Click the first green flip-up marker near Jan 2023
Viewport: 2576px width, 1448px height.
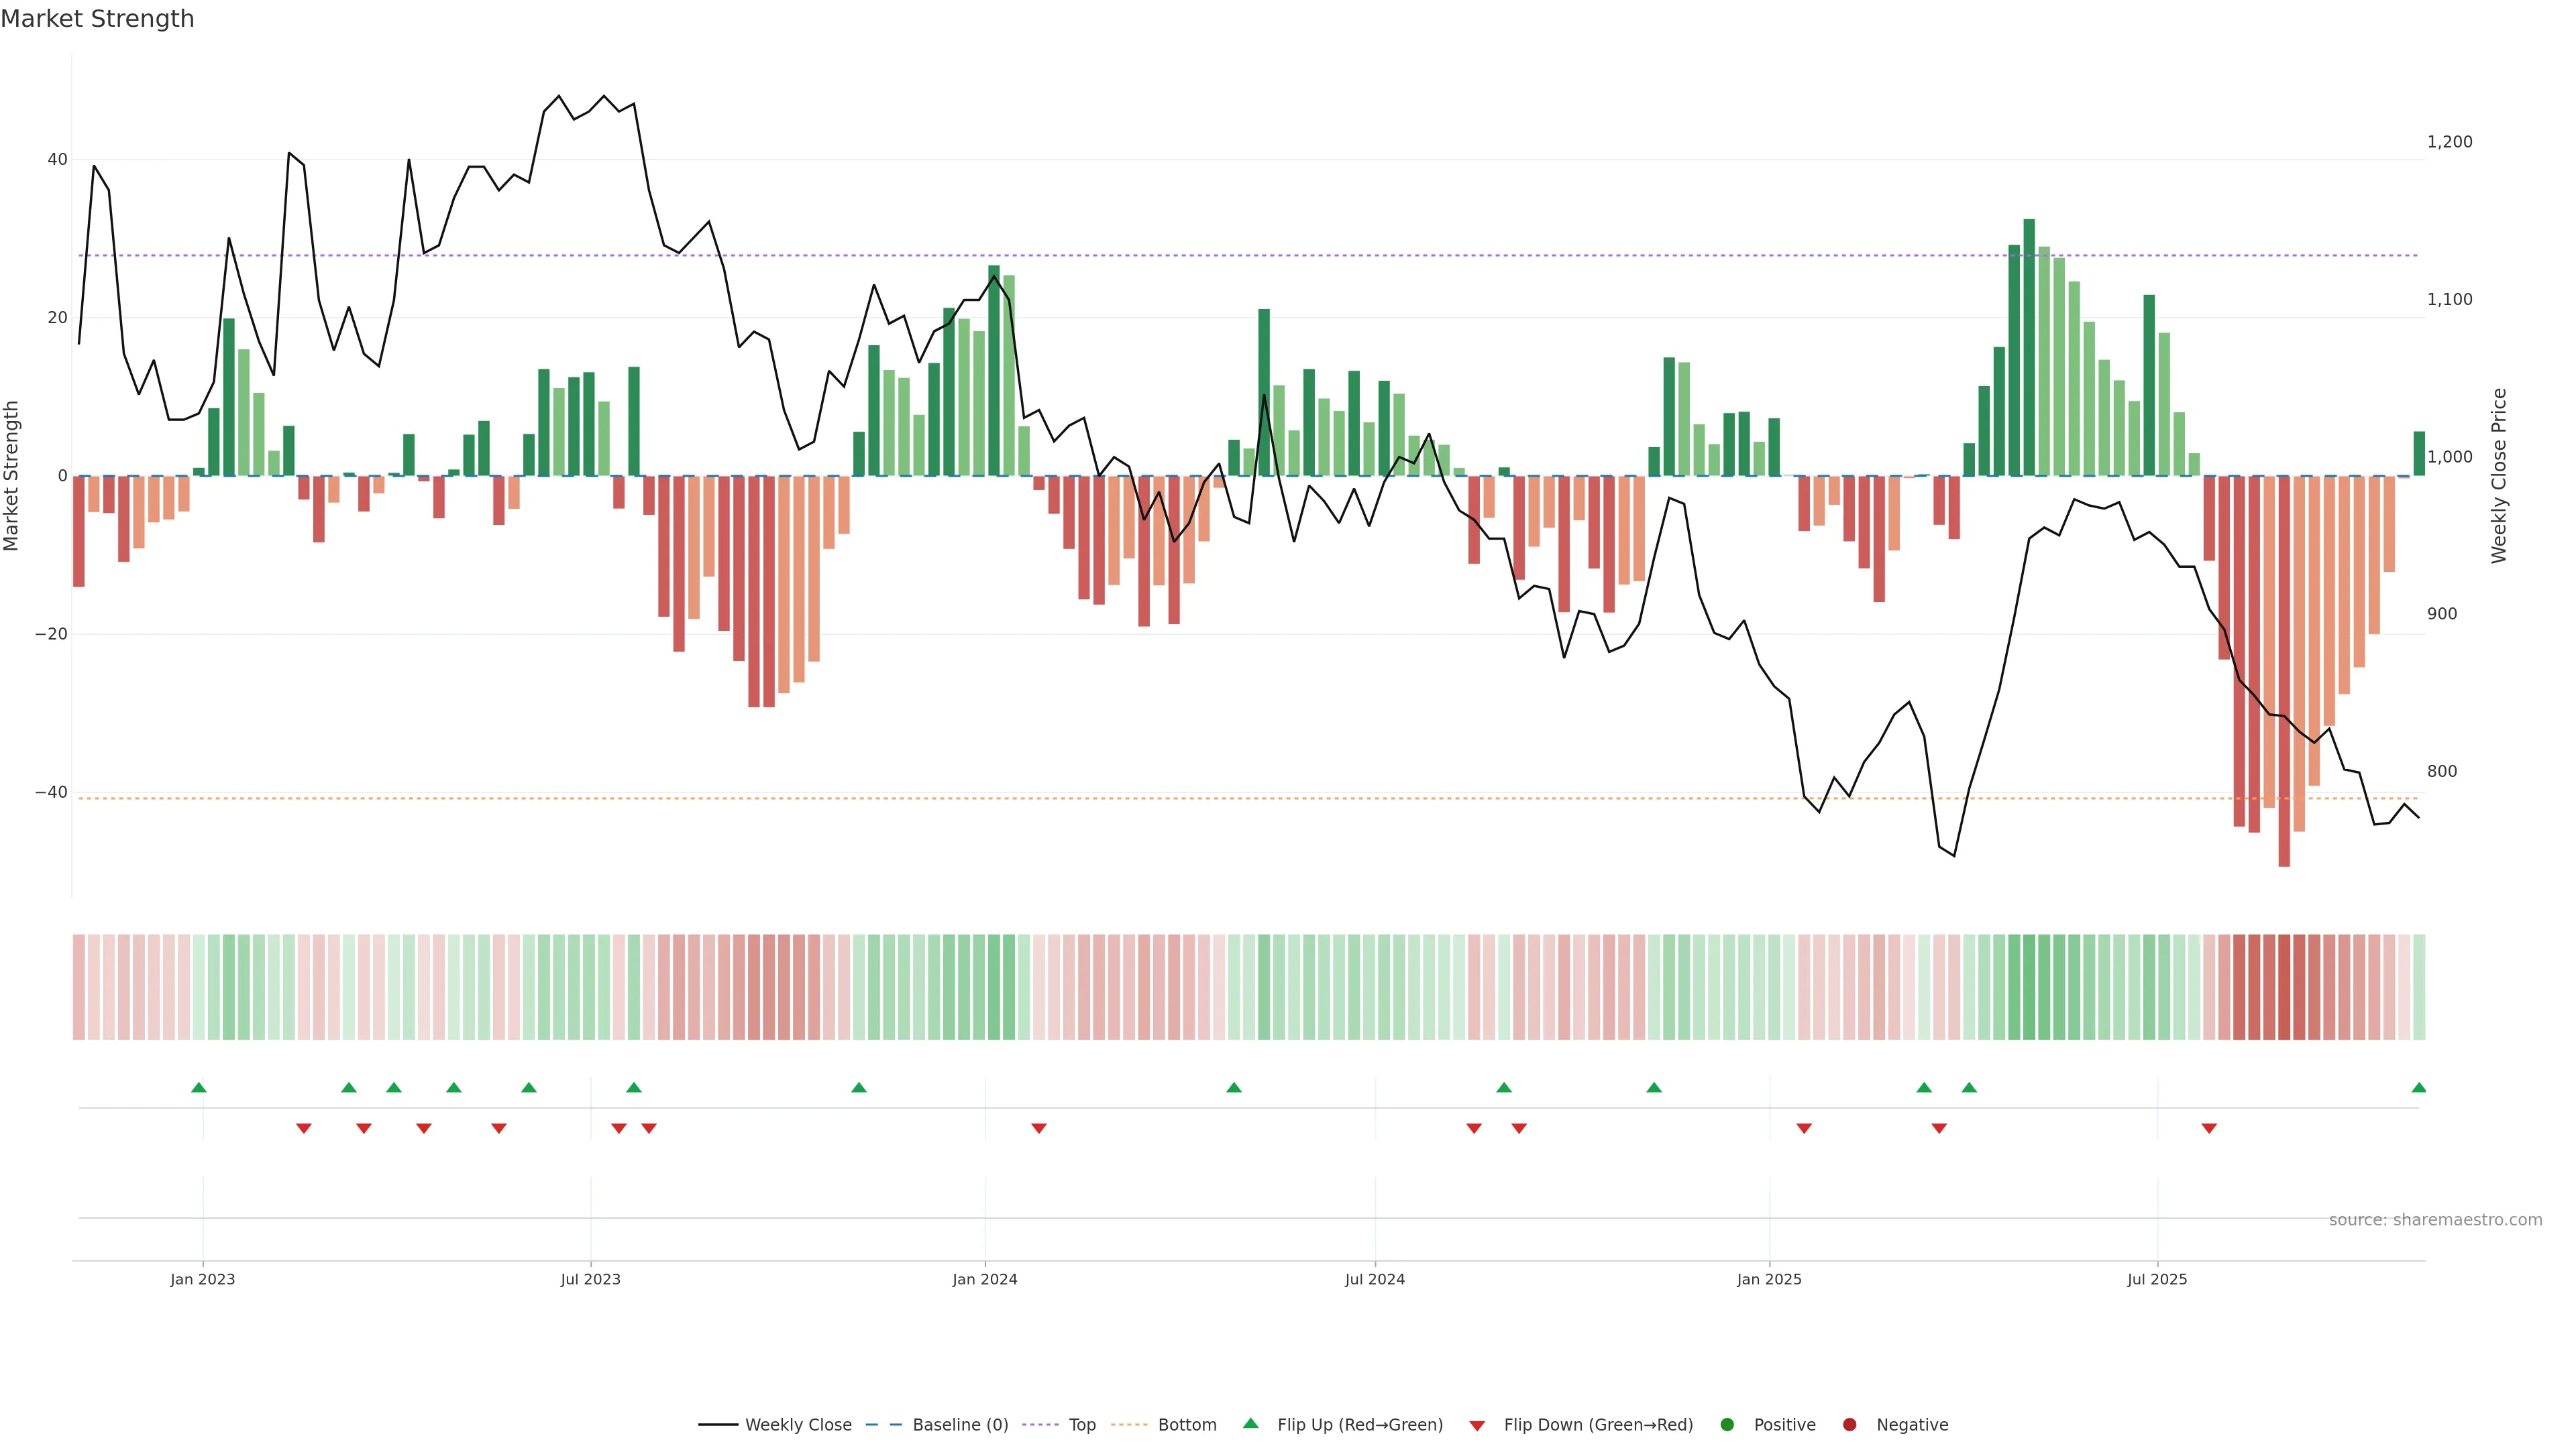(198, 1087)
